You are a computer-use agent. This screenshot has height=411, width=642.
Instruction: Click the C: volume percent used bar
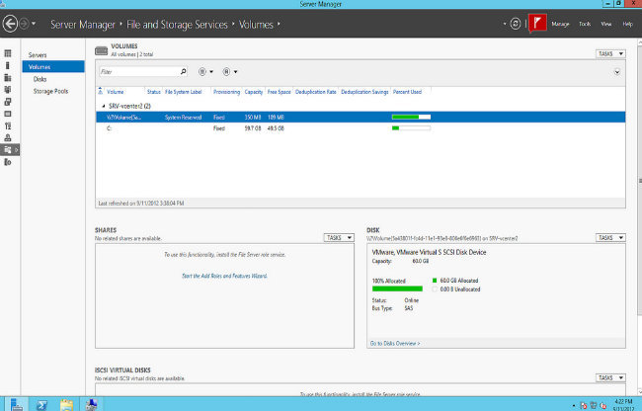click(x=411, y=128)
